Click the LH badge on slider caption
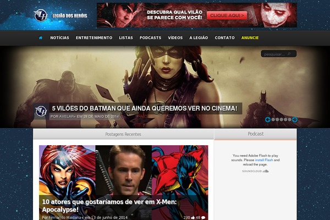 [41, 111]
